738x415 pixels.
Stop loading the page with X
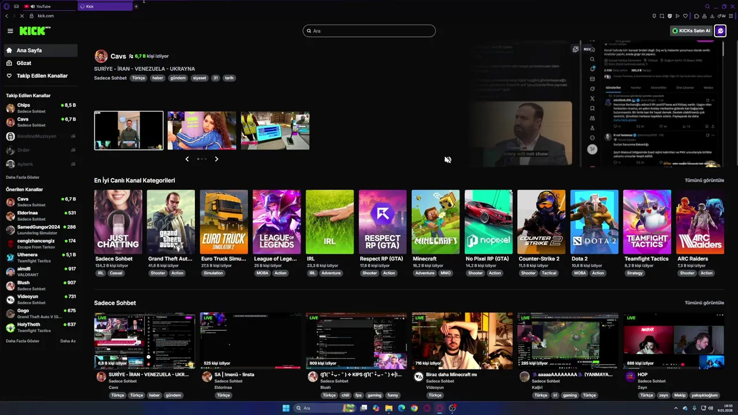[22, 16]
